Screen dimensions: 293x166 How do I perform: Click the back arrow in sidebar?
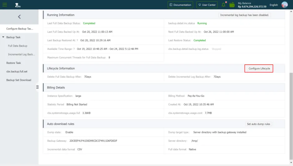(19, 17)
